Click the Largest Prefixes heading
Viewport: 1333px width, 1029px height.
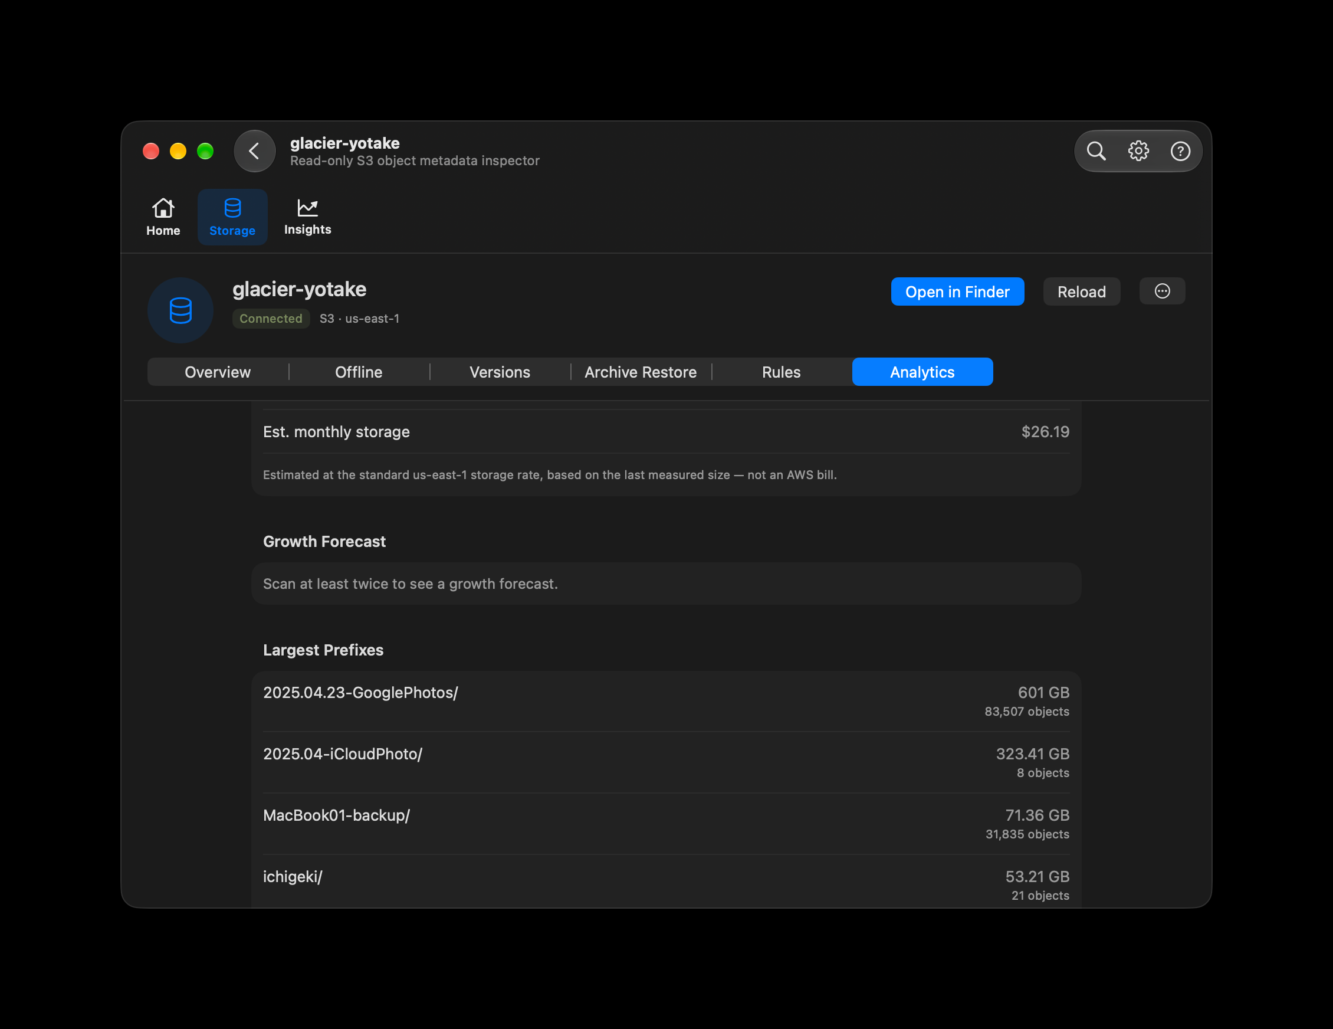pyautogui.click(x=323, y=650)
